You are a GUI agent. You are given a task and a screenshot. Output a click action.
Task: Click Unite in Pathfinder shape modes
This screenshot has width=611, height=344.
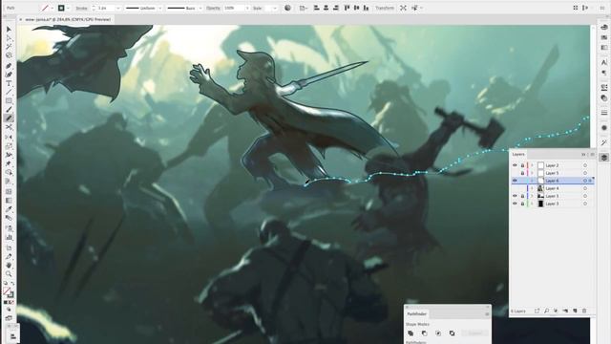[411, 333]
